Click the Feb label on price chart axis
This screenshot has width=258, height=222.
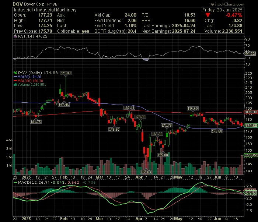click(x=64, y=177)
